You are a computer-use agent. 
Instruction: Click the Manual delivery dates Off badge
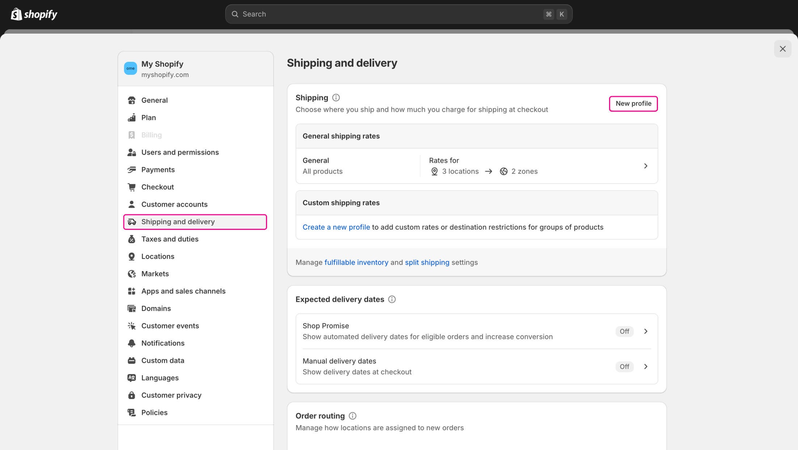click(x=624, y=367)
